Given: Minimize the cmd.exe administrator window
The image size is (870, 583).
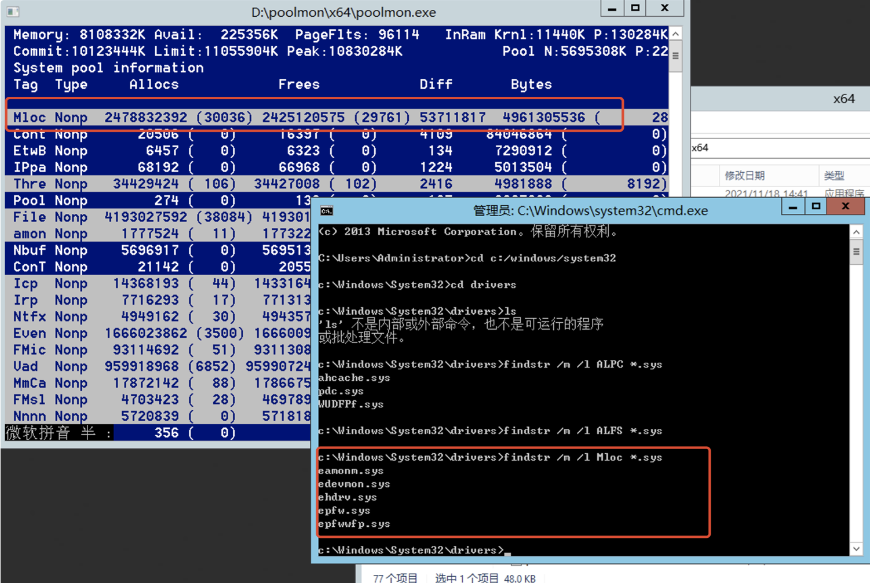Looking at the screenshot, I should tap(792, 206).
